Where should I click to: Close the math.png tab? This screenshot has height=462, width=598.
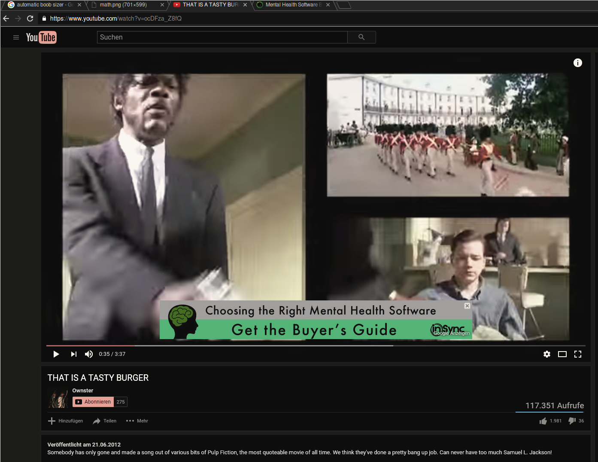point(162,5)
